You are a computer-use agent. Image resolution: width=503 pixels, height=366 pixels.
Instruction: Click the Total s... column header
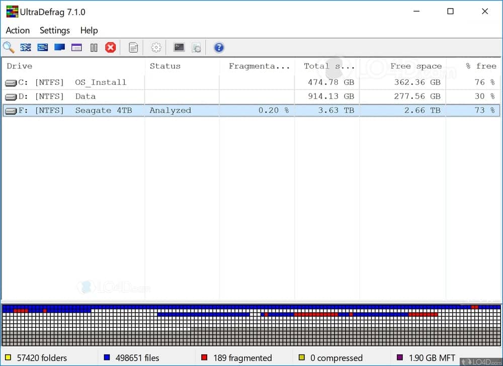pos(327,66)
